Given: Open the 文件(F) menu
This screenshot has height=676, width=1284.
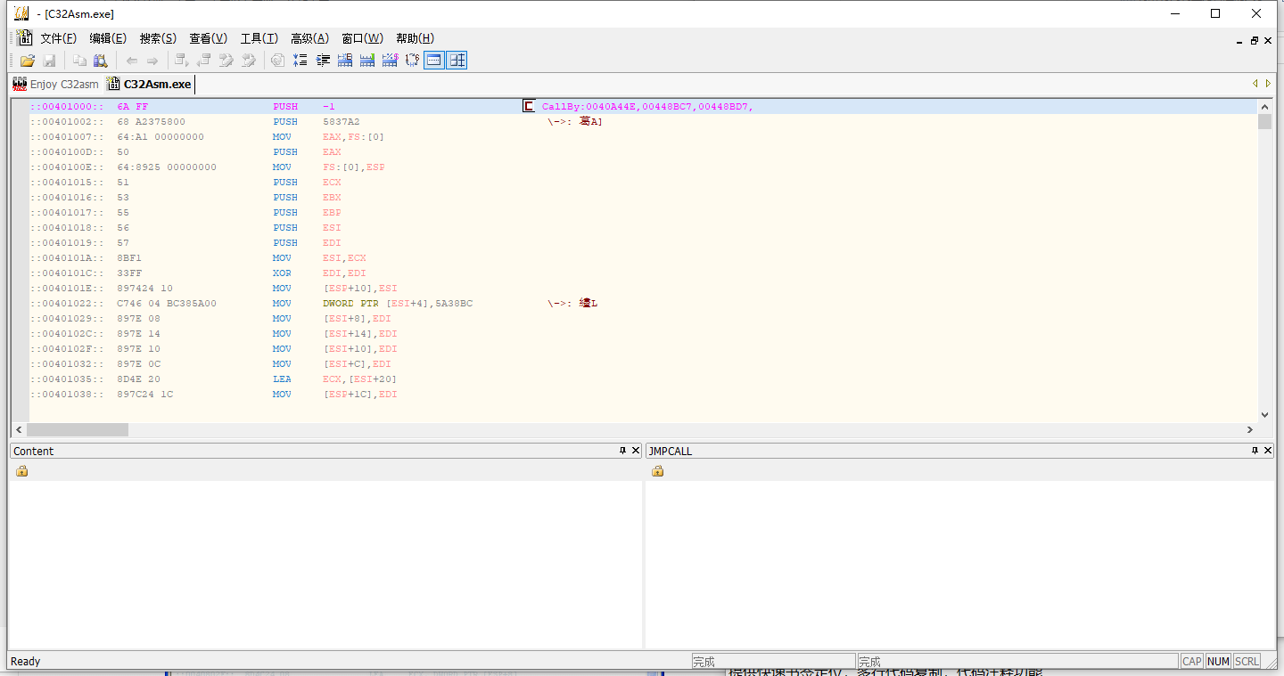Looking at the screenshot, I should tap(58, 38).
